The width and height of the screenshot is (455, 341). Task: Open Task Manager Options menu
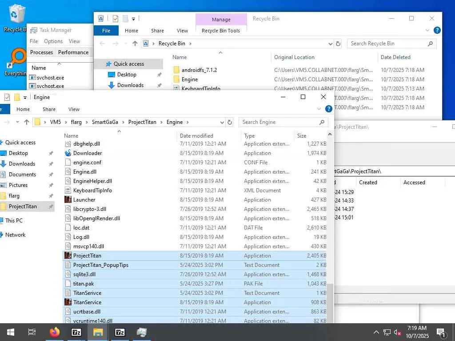pos(53,41)
